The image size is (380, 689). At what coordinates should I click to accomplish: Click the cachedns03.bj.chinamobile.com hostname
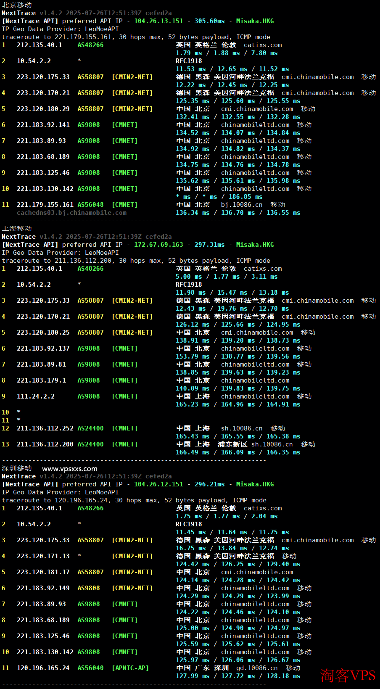click(71, 213)
